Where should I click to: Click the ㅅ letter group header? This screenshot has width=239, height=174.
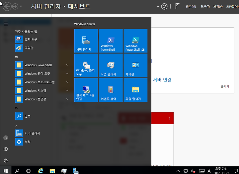point(16,126)
